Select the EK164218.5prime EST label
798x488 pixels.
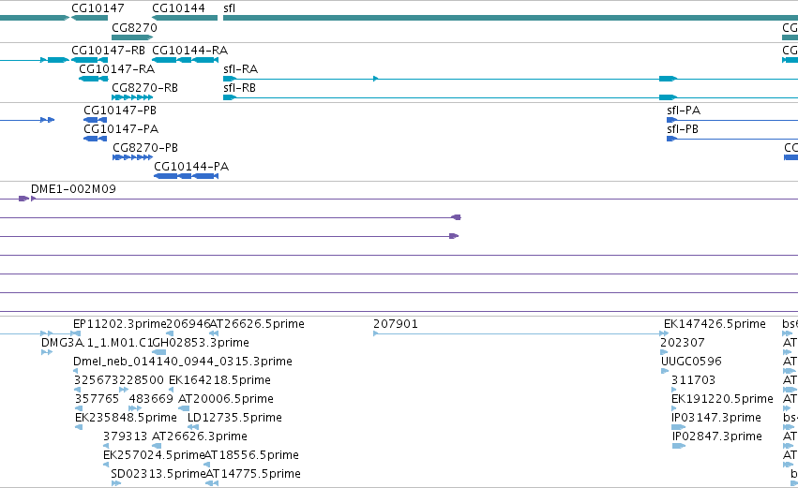tap(219, 379)
